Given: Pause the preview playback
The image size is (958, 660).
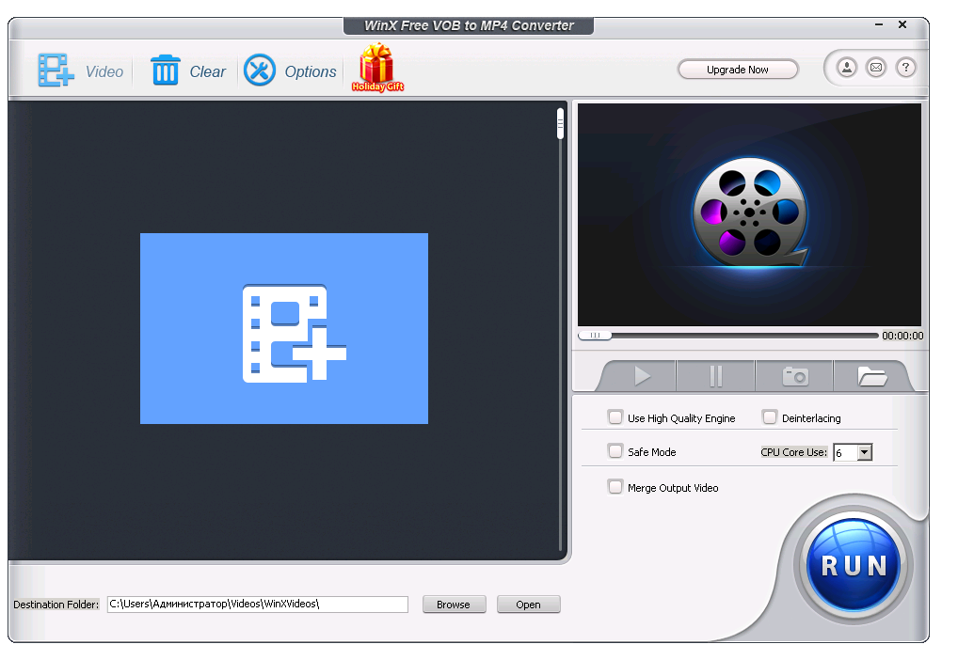Looking at the screenshot, I should point(715,376).
